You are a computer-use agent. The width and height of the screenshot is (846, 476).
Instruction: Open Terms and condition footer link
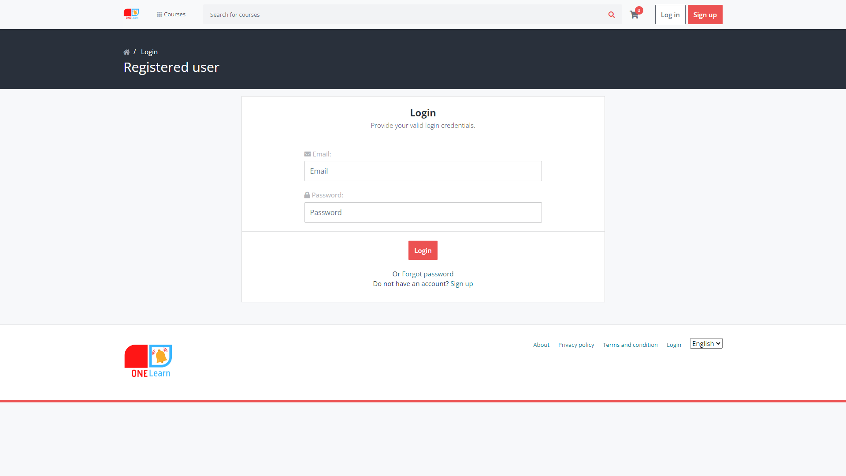point(630,345)
